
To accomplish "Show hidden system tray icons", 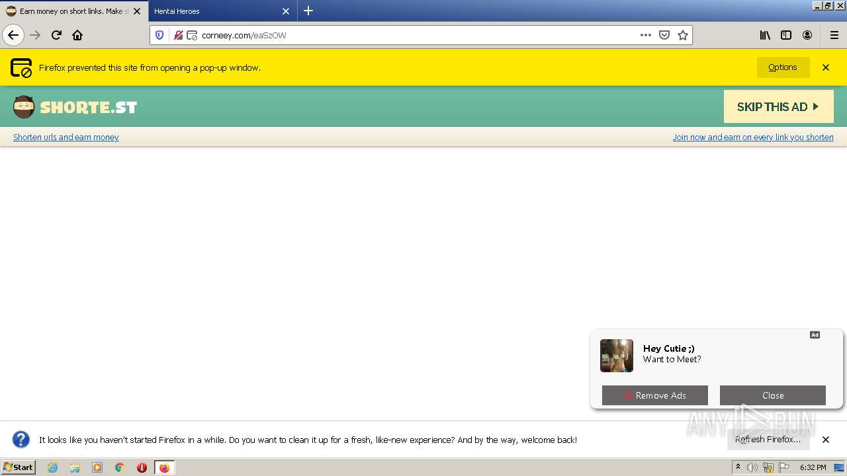I will 738,467.
